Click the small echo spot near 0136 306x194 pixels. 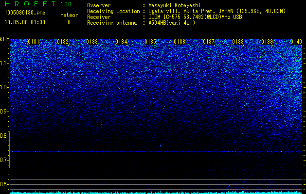pyautogui.click(x=178, y=145)
